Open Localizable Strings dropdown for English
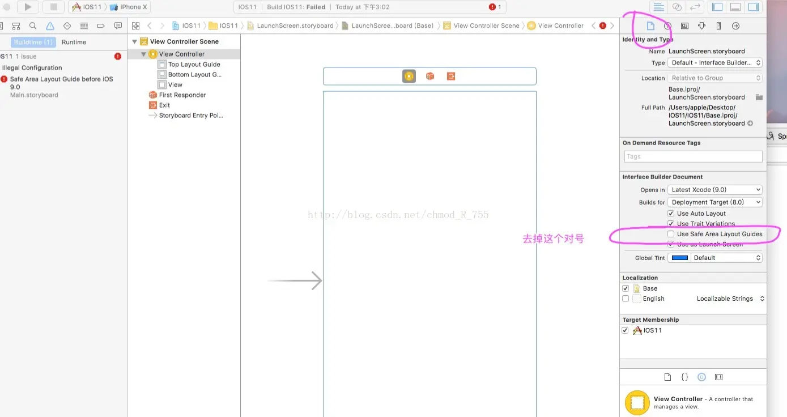 (730, 299)
